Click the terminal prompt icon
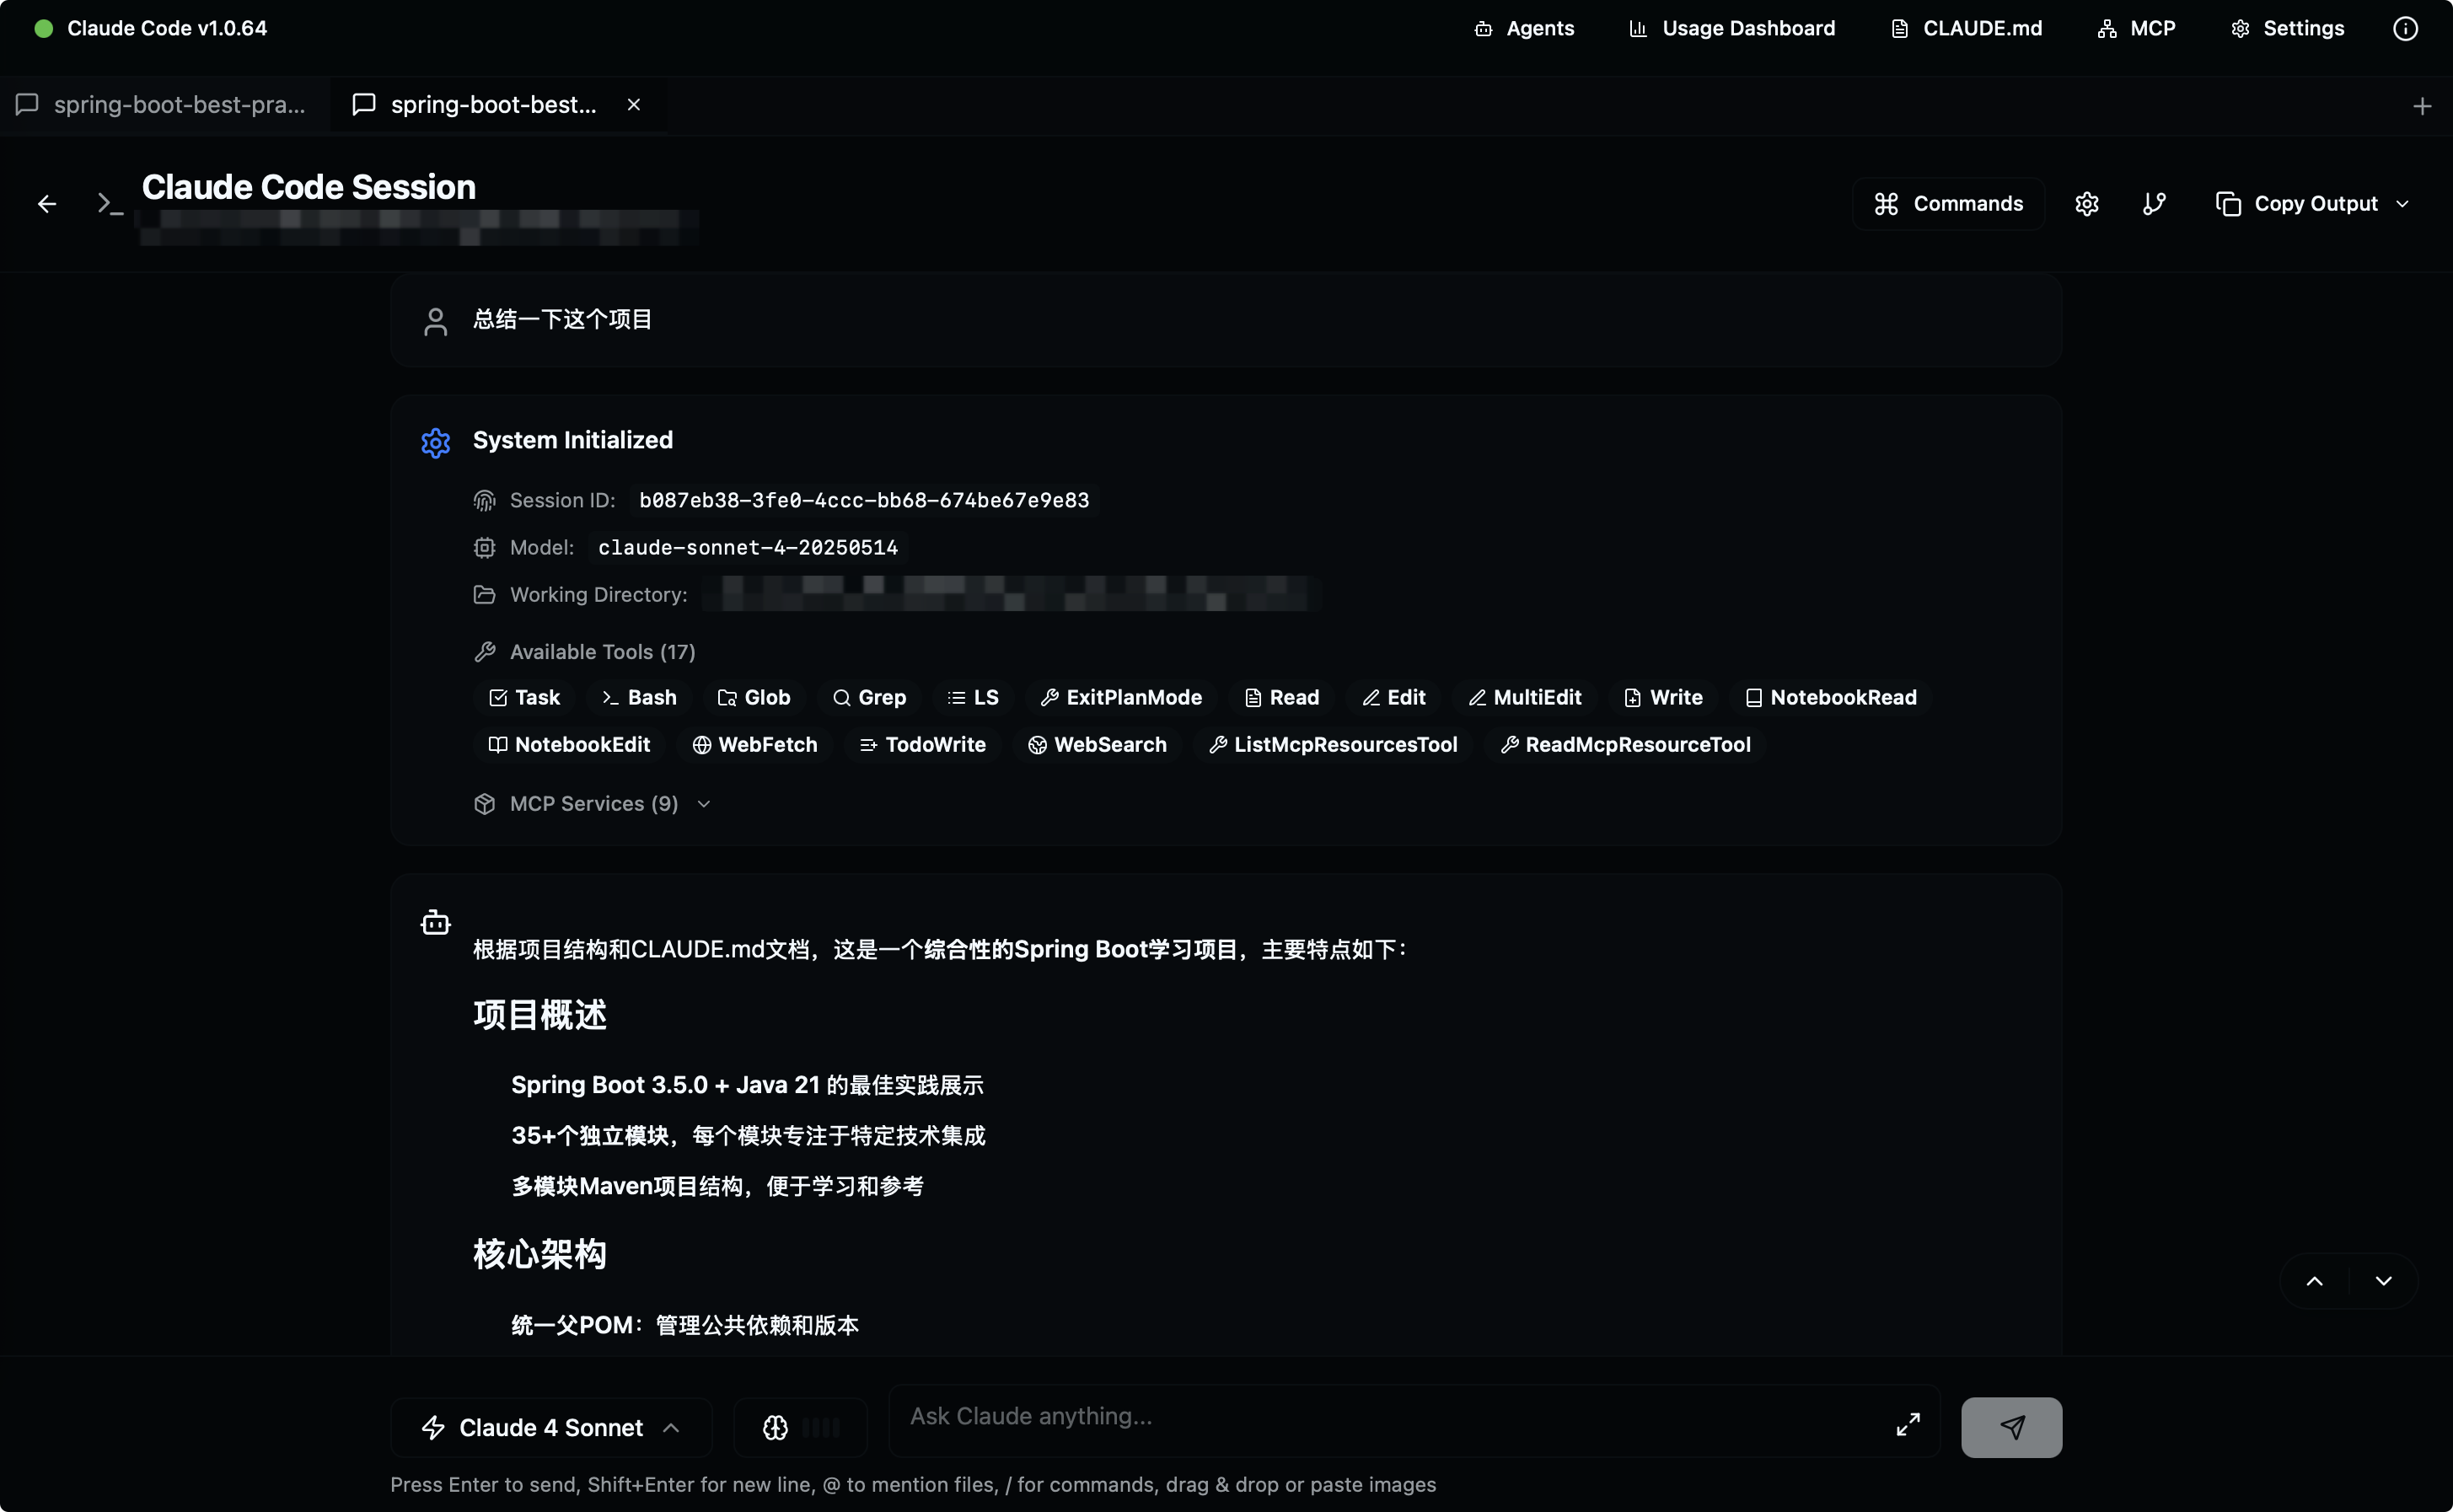Viewport: 2453px width, 1512px height. pos(110,204)
